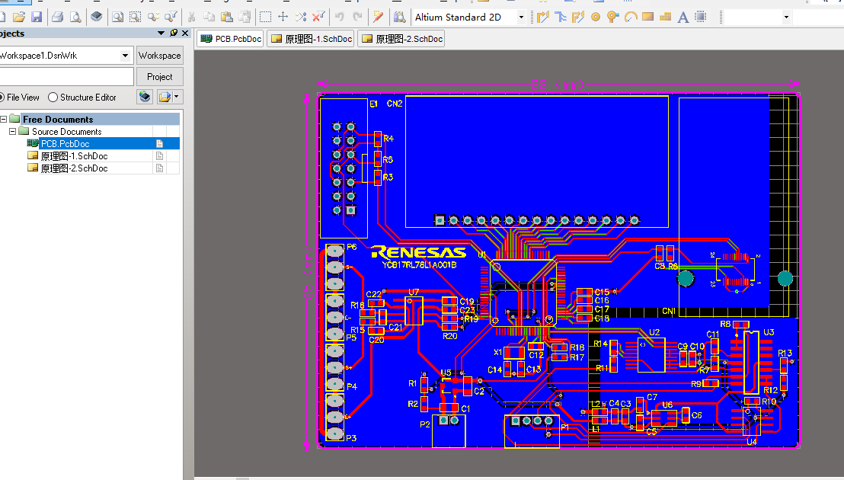Image resolution: width=844 pixels, height=480 pixels.
Task: Zoom to selected area icon
Action: coord(135,18)
